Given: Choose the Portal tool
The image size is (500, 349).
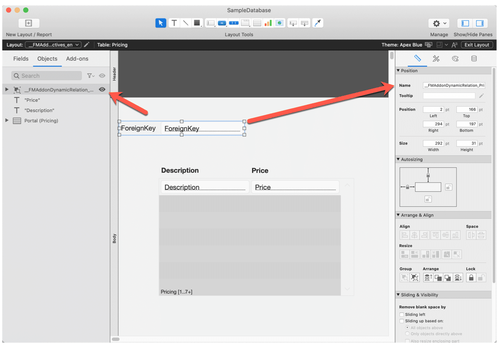Looking at the screenshot, I should (257, 23).
